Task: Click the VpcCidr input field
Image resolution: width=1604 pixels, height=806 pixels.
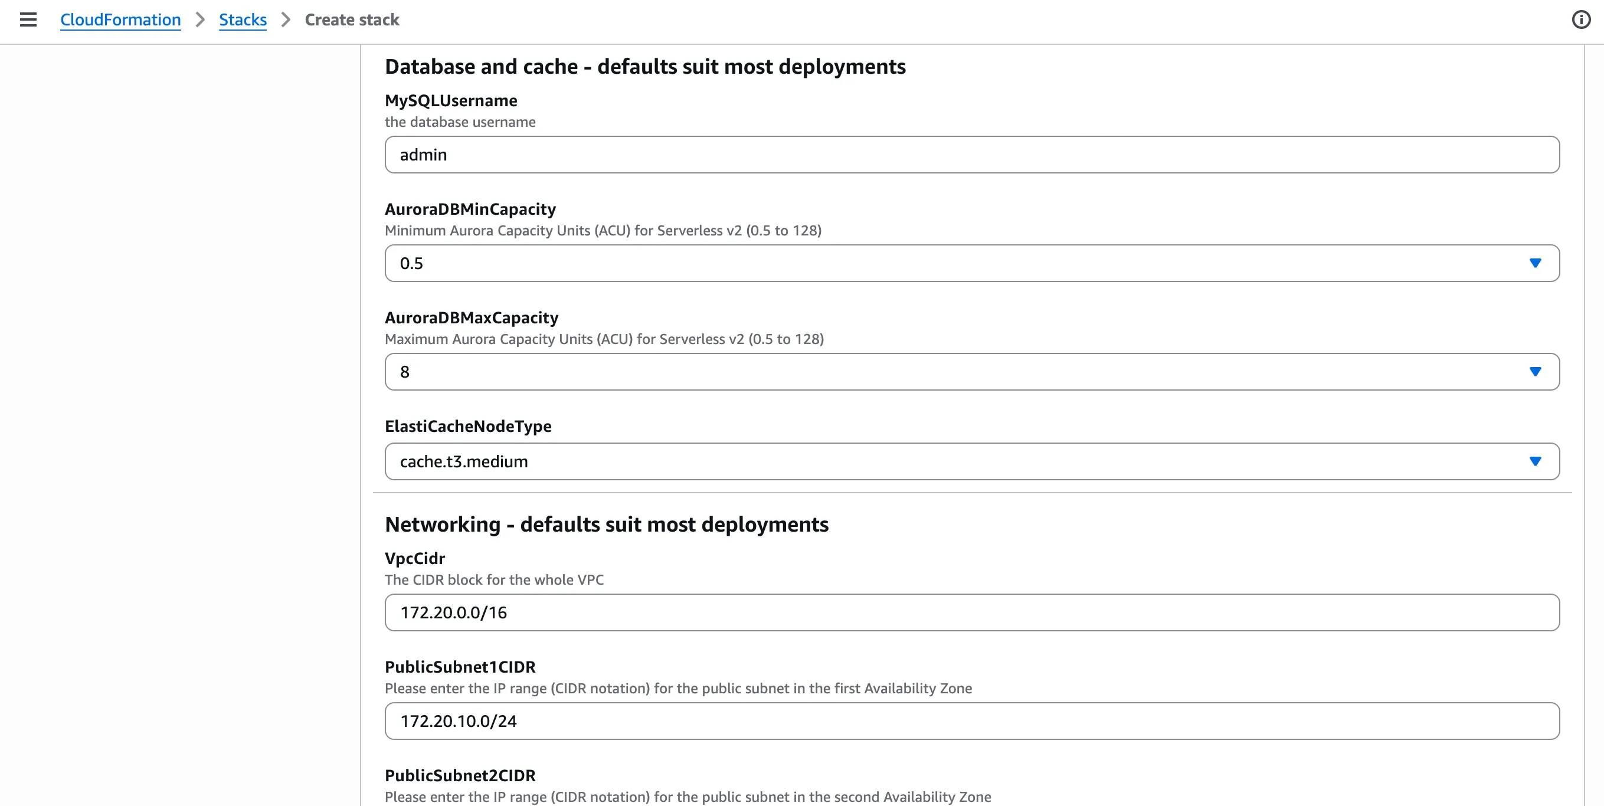Action: pyautogui.click(x=972, y=612)
